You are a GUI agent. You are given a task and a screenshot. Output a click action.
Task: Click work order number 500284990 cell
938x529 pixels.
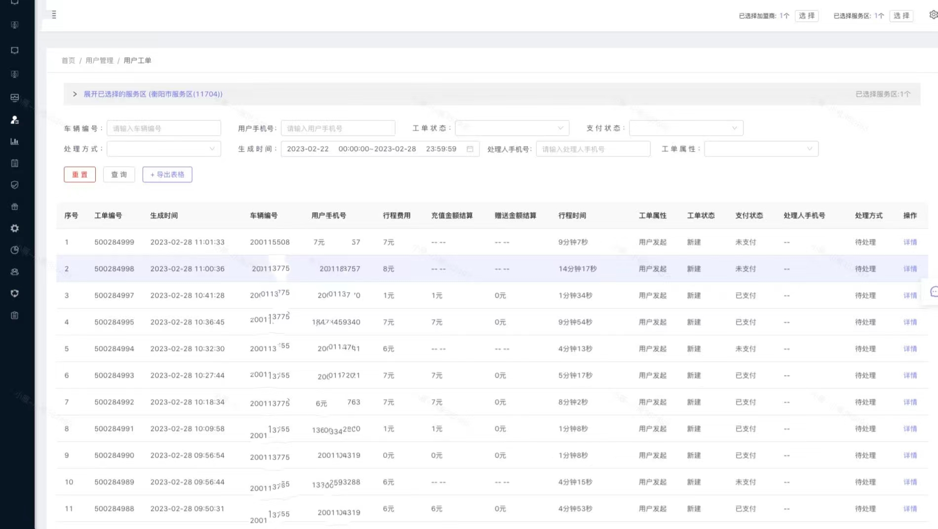tap(114, 455)
